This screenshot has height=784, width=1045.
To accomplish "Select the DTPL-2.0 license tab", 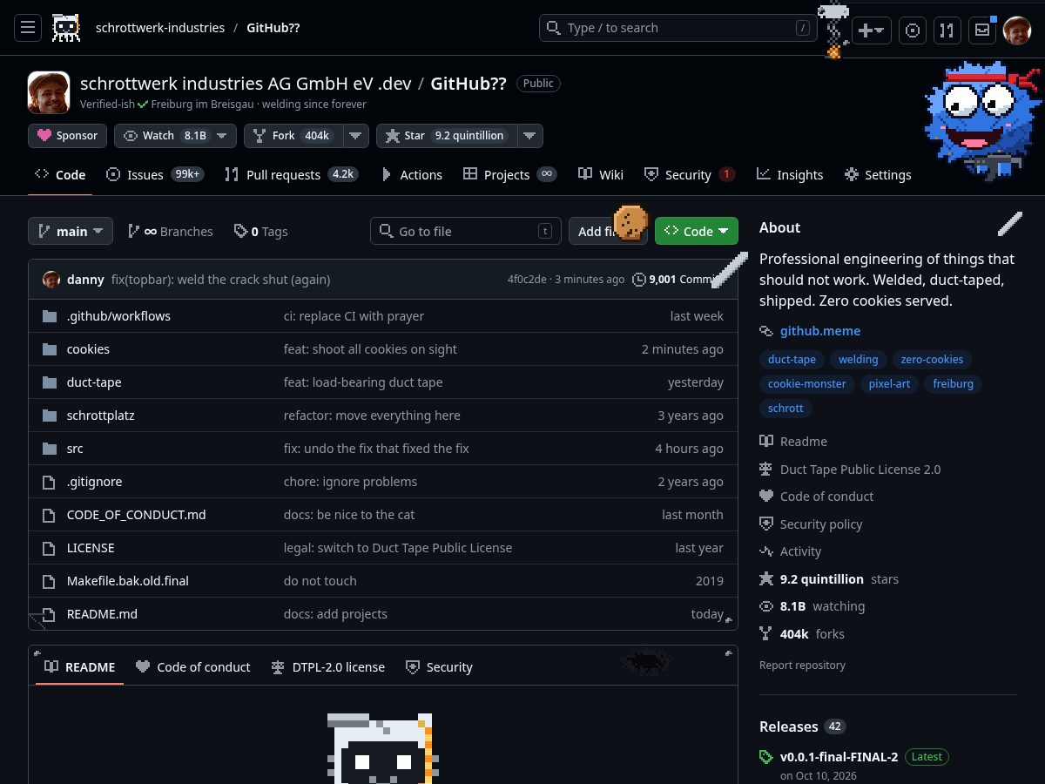I will pos(327,666).
